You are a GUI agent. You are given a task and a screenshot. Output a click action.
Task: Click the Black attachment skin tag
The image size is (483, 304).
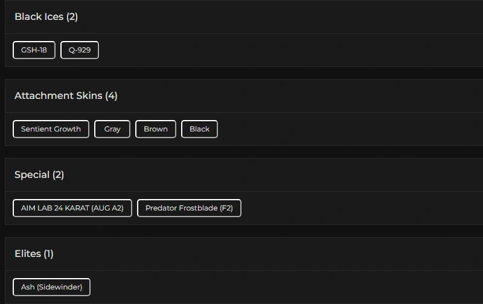[199, 129]
